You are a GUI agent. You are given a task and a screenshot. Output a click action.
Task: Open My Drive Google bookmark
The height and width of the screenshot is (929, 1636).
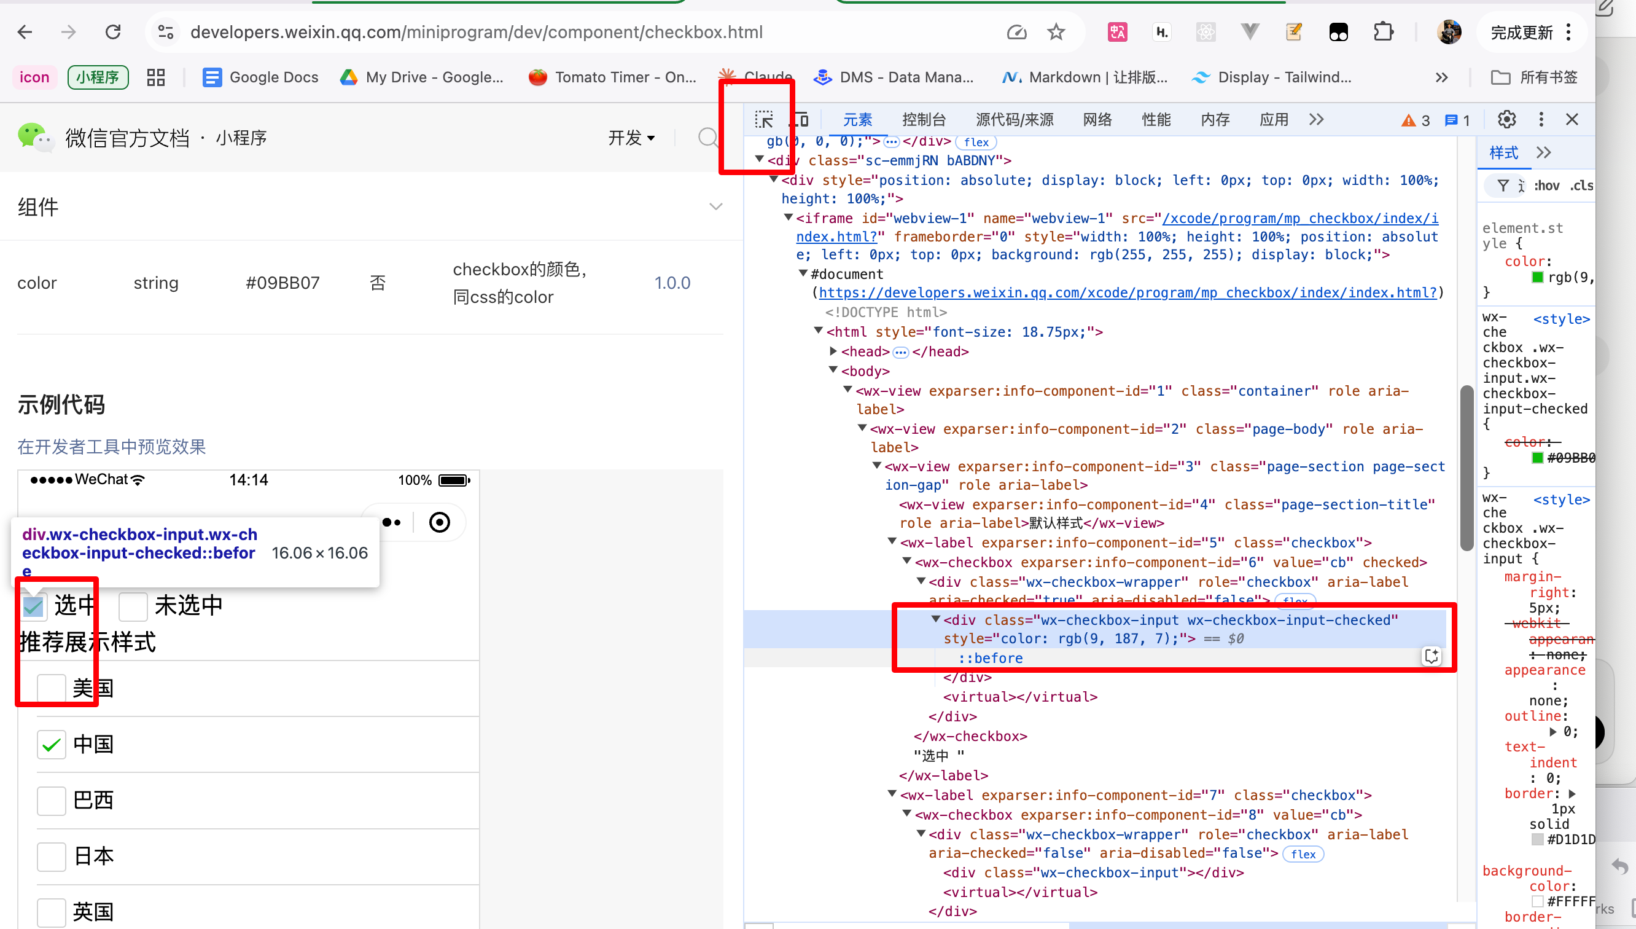click(x=421, y=77)
